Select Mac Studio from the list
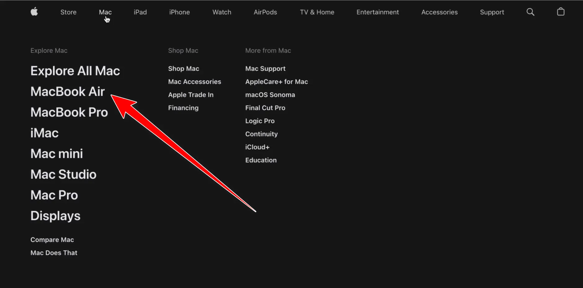Screen dimensions: 583x288 tap(63, 175)
